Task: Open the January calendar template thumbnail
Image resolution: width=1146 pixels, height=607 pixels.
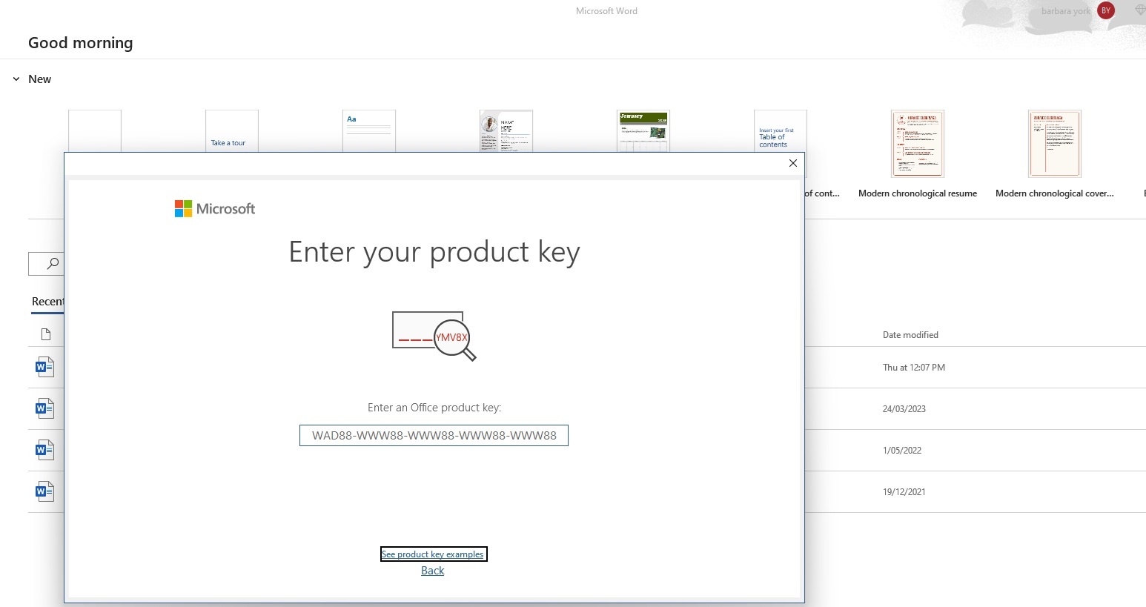Action: coord(643,131)
